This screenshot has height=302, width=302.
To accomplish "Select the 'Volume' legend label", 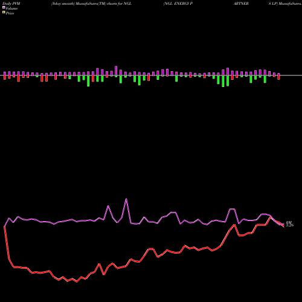I will click(11, 8).
